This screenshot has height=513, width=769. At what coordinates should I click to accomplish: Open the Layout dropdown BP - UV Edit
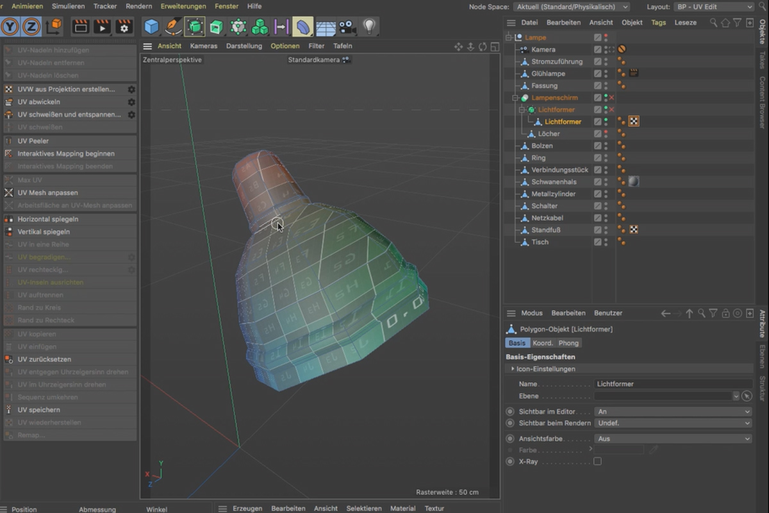tap(713, 6)
